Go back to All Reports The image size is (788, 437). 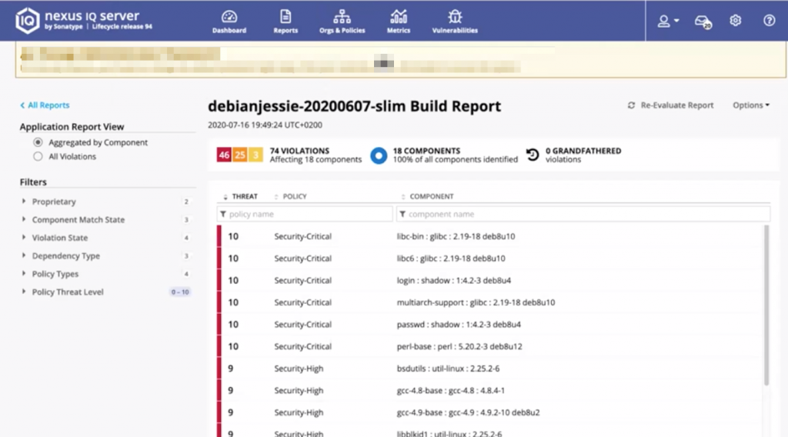pos(45,105)
